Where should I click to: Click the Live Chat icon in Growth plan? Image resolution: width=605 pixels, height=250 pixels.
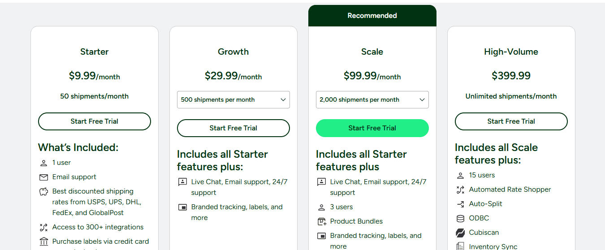point(182,182)
